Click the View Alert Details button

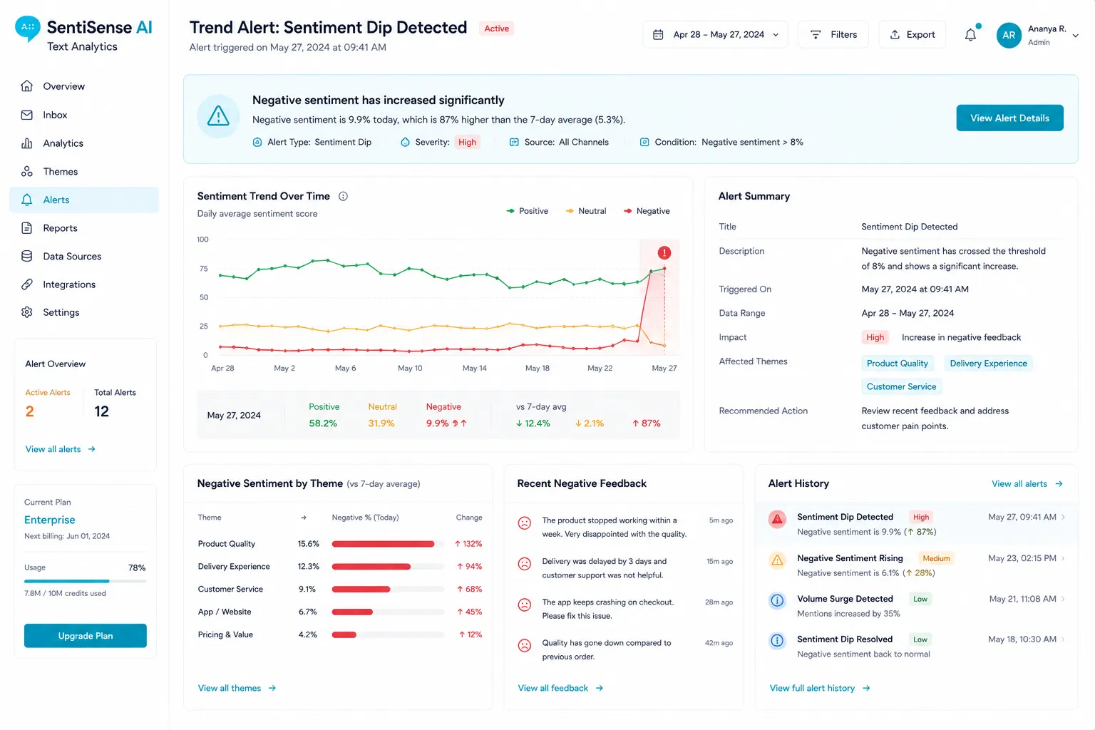(1009, 118)
